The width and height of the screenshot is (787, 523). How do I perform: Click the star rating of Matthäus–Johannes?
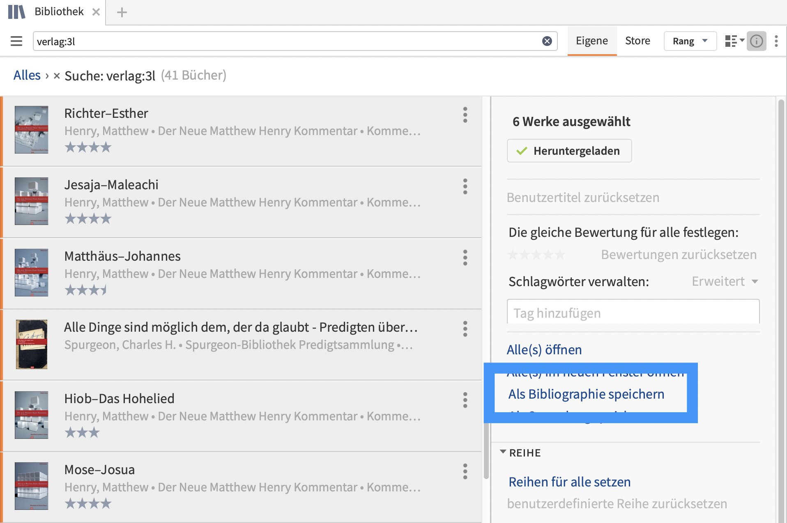coord(86,290)
